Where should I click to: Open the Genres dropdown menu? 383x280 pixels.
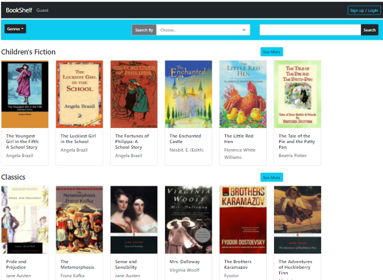(x=15, y=29)
